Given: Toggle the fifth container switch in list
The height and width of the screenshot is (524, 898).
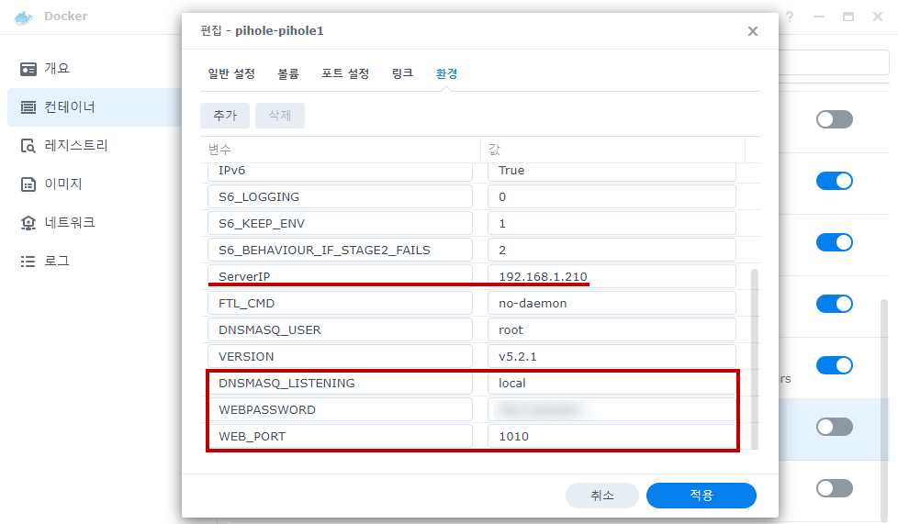Looking at the screenshot, I should point(835,365).
